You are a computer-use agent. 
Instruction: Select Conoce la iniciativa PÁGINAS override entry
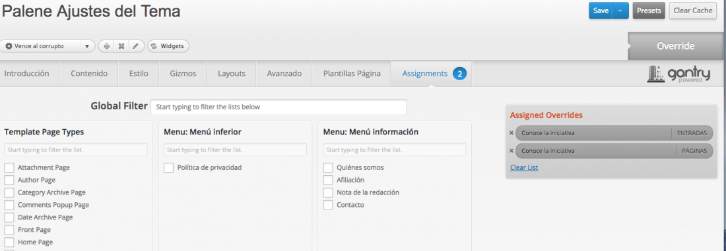tap(614, 151)
